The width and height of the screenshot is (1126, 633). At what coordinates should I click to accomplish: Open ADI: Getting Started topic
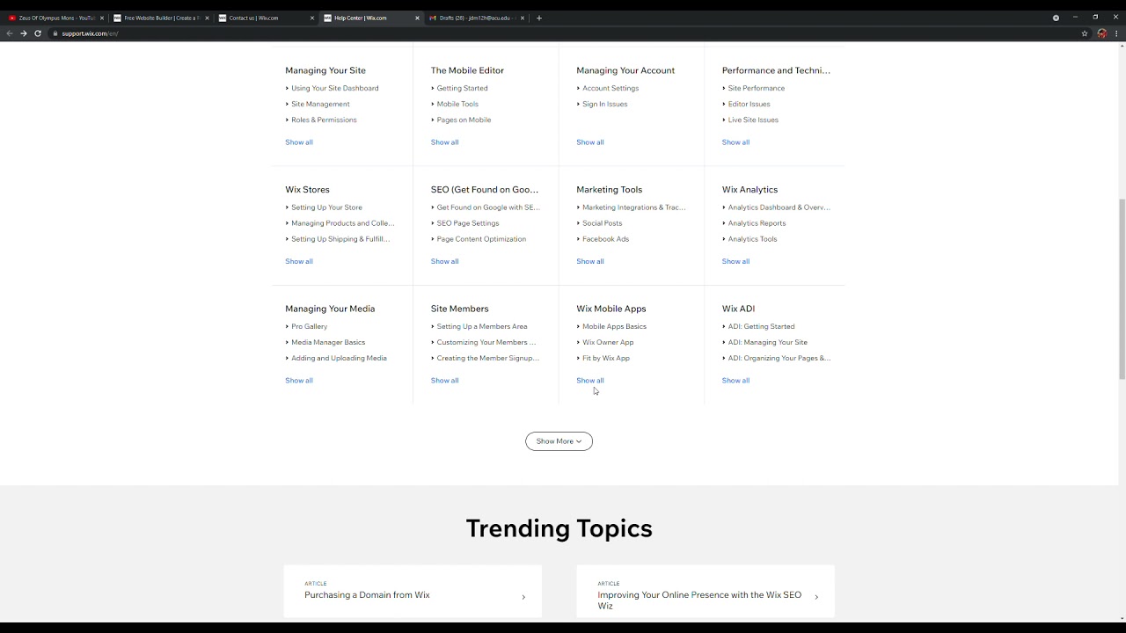(761, 326)
